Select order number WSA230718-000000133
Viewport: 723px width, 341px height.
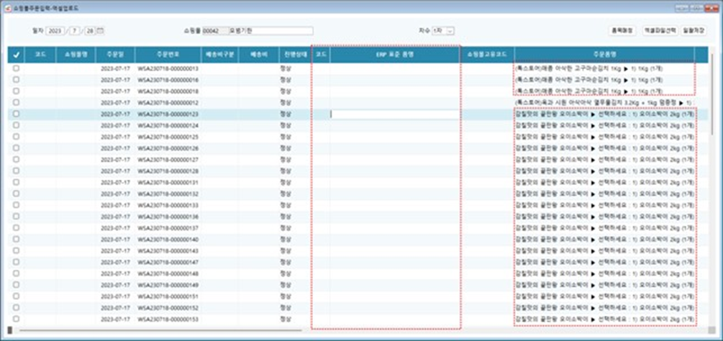click(x=168, y=205)
